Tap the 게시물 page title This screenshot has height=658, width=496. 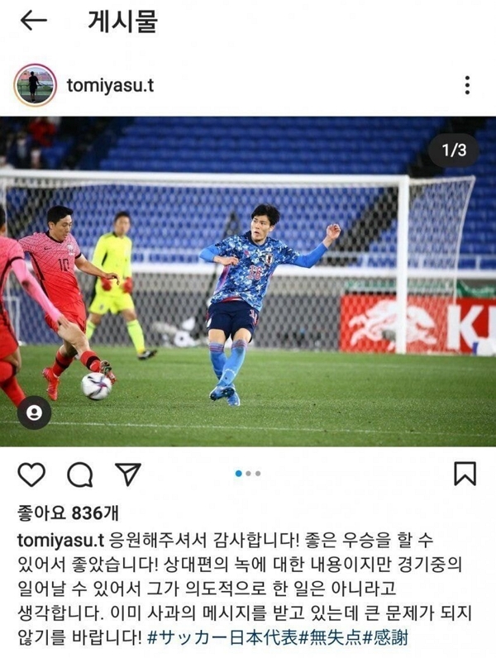coord(122,21)
